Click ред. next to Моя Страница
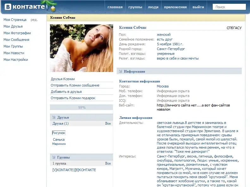Screen dimensions: 250x187 (34, 20)
